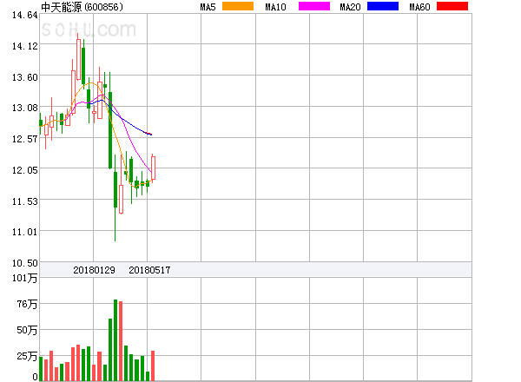Viewport: 521px width, 382px height.
Task: Select the MA60 legend label
Action: tap(419, 7)
